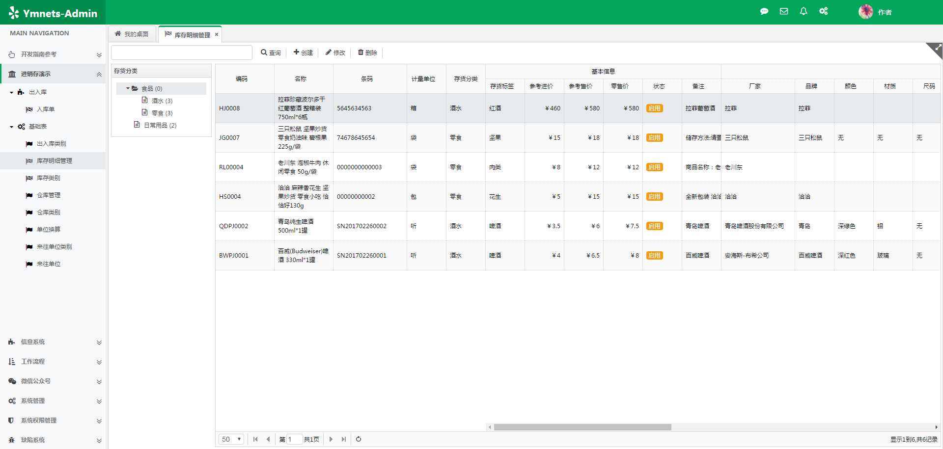
Task: Click the flag icon beside 来往单位类别
Action: [x=29, y=247]
